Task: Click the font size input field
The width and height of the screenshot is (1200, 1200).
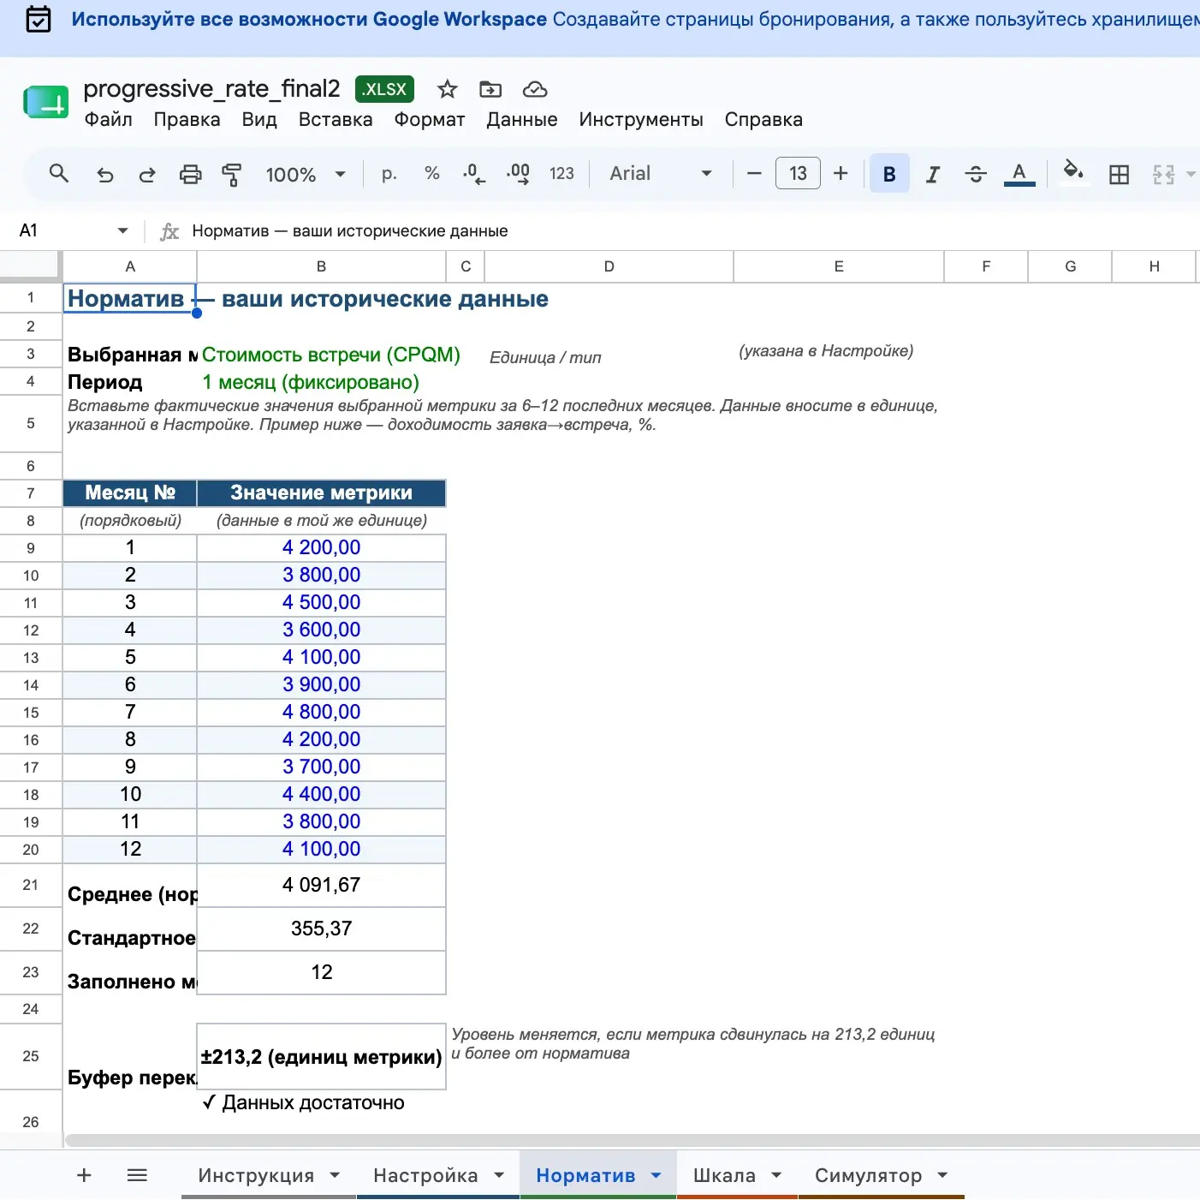Action: 798,174
